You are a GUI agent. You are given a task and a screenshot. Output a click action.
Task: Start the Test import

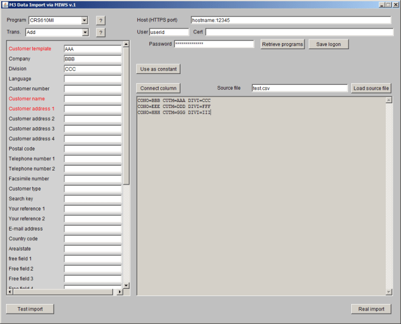coord(30,309)
